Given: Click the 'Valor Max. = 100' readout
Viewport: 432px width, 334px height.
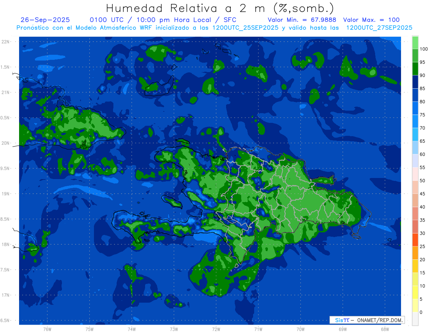Looking at the screenshot, I should (x=372, y=20).
